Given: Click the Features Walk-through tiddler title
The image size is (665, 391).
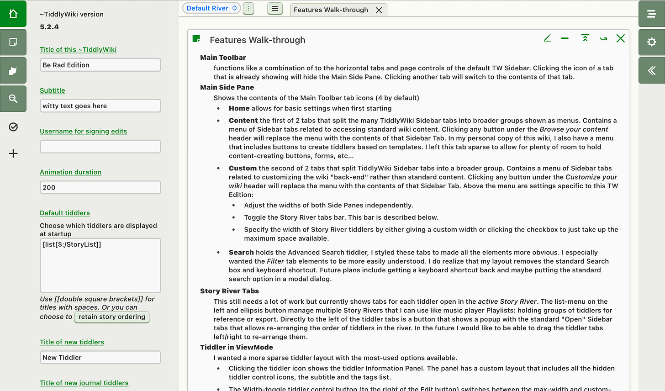Looking at the screenshot, I should (x=258, y=40).
